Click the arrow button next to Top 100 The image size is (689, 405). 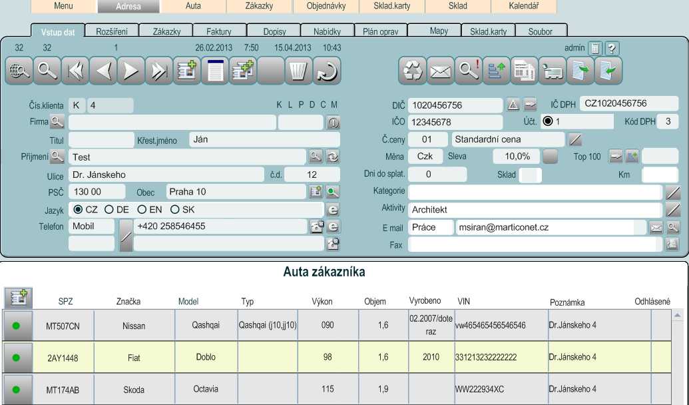[616, 156]
